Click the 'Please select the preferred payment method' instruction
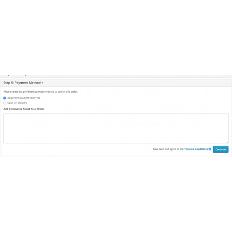 click(40, 92)
